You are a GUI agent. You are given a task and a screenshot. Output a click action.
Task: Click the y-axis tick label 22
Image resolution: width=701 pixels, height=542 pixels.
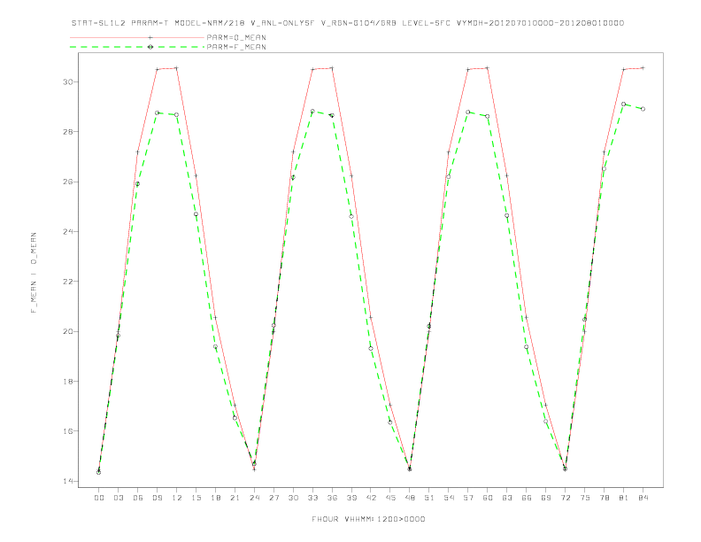pos(68,282)
